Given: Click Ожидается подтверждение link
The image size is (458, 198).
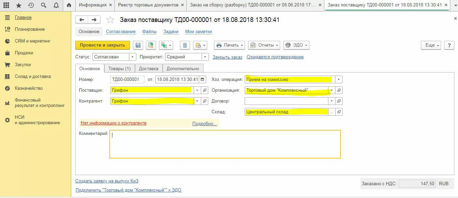Looking at the screenshot, I should point(275,57).
